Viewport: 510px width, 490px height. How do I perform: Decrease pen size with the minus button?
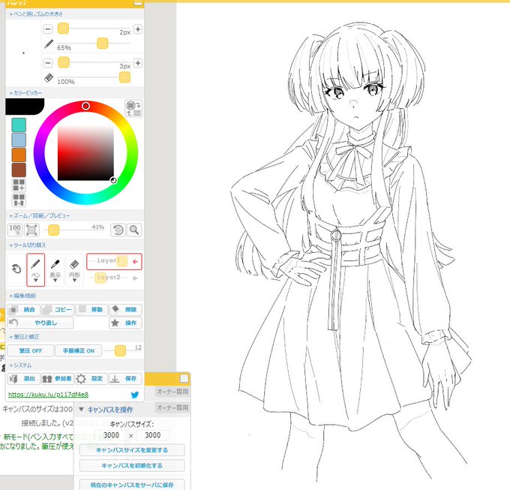48,29
